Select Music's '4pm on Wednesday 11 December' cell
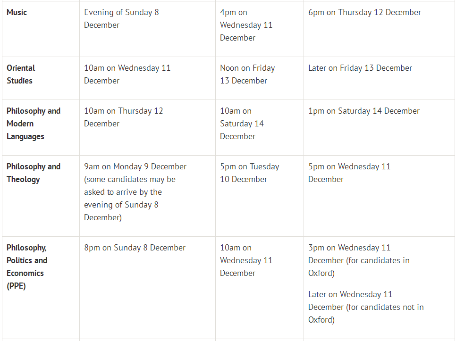 pyautogui.click(x=246, y=25)
